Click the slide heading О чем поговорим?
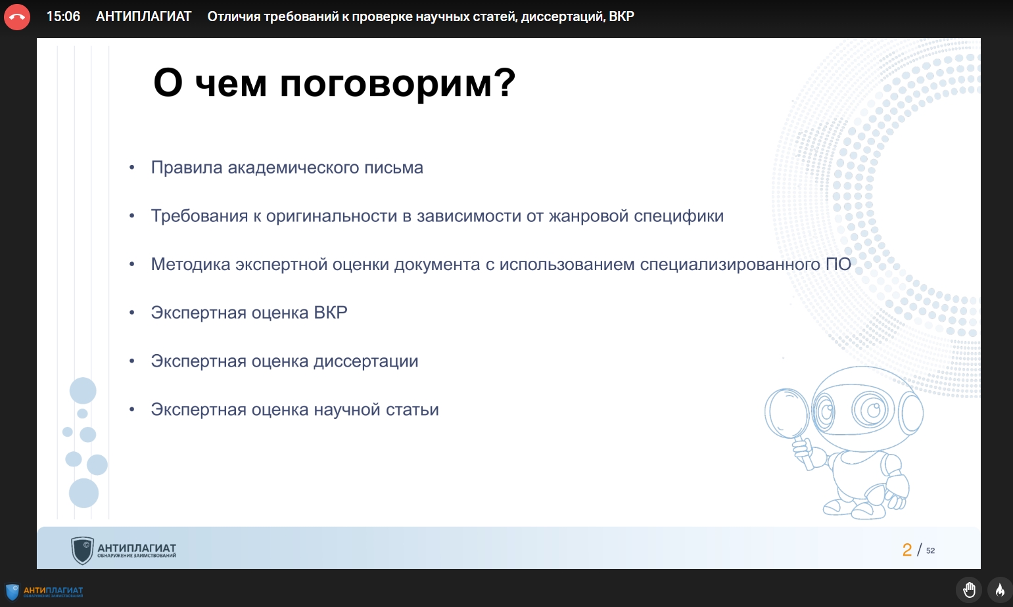This screenshot has width=1013, height=607. point(334,83)
